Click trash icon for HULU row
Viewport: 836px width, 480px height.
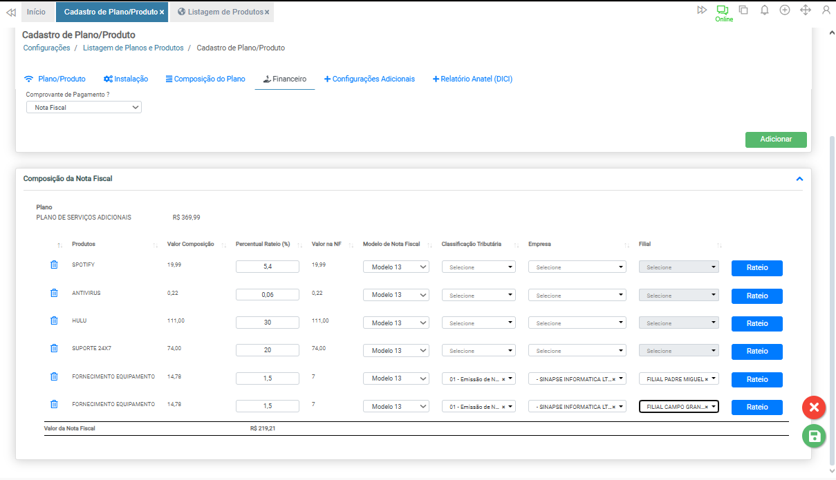[x=54, y=321]
